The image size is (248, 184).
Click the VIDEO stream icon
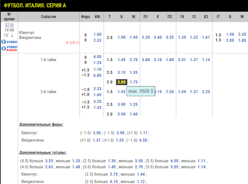pos(9,42)
